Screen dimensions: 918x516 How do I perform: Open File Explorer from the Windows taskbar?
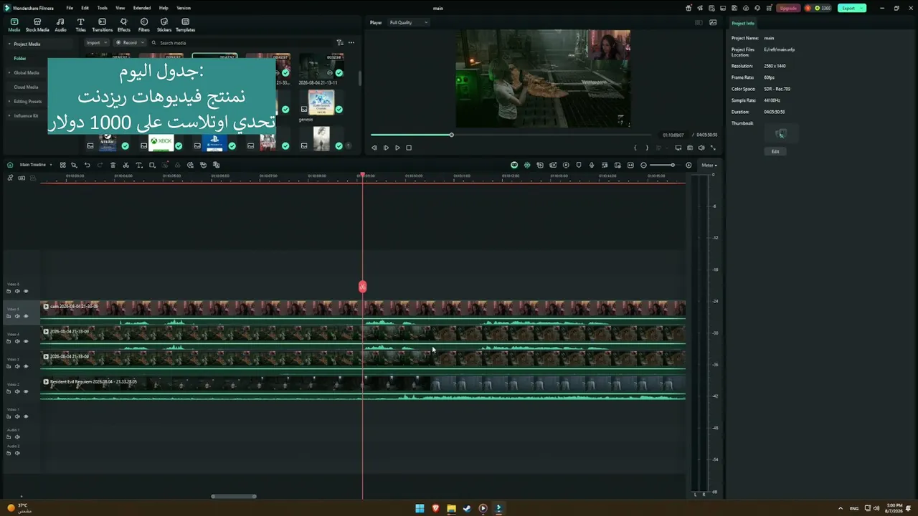coord(451,508)
